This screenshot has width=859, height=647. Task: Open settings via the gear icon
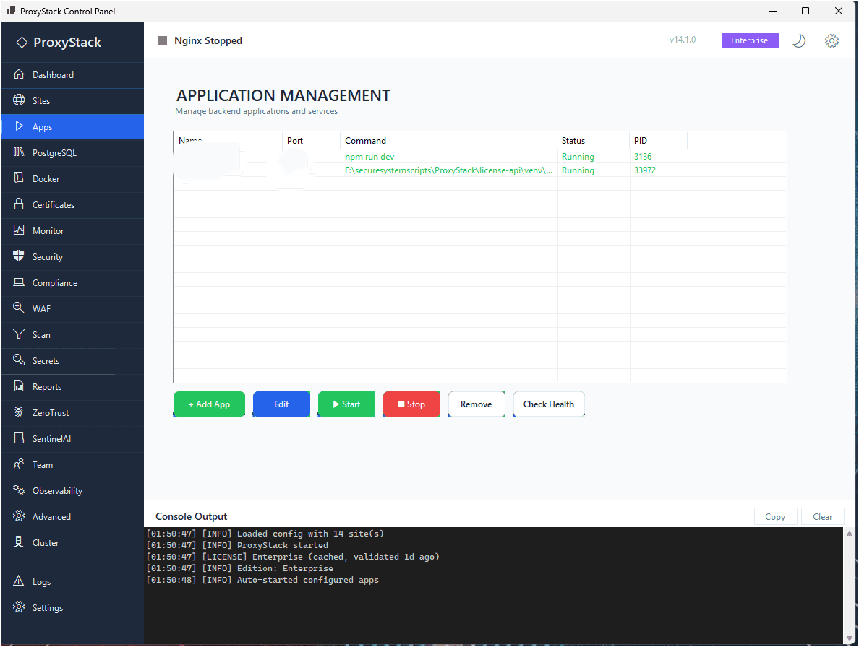(832, 40)
